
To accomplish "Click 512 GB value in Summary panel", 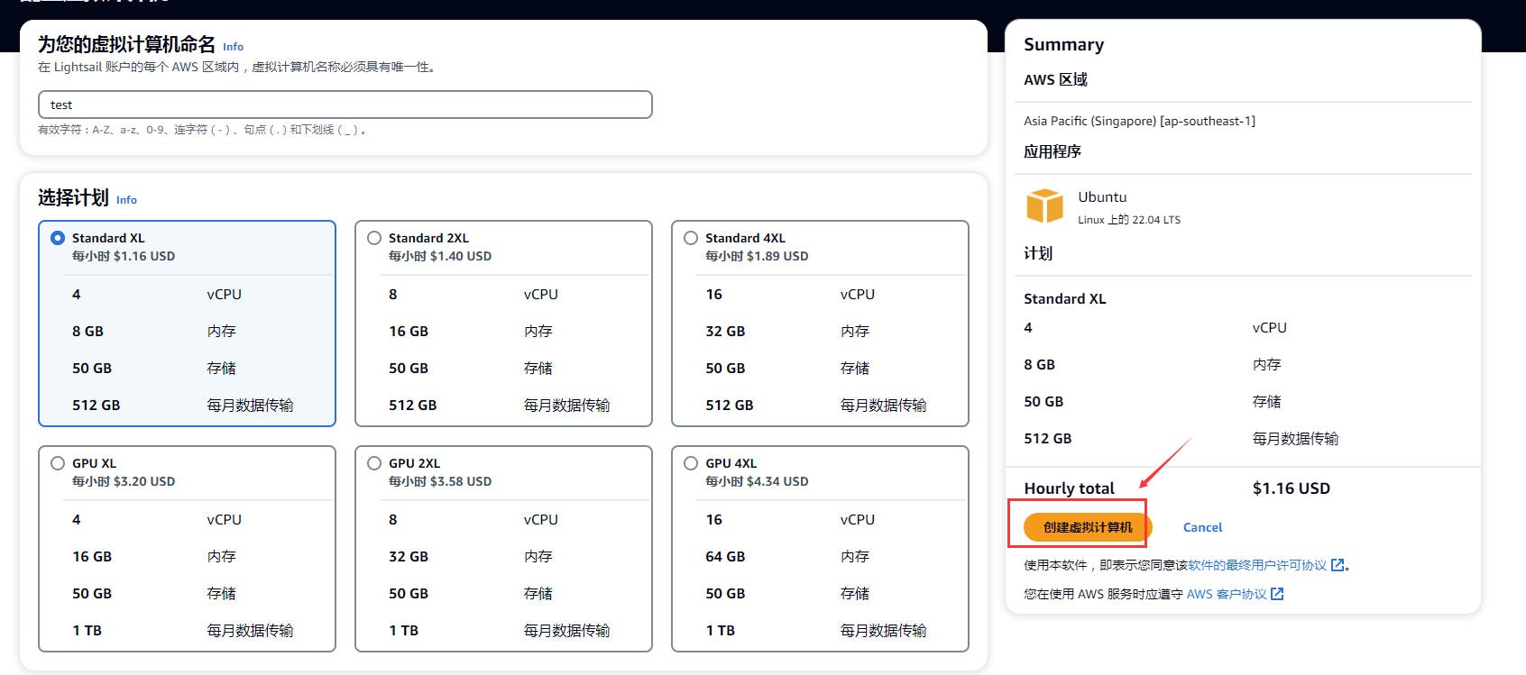I will pos(1048,439).
